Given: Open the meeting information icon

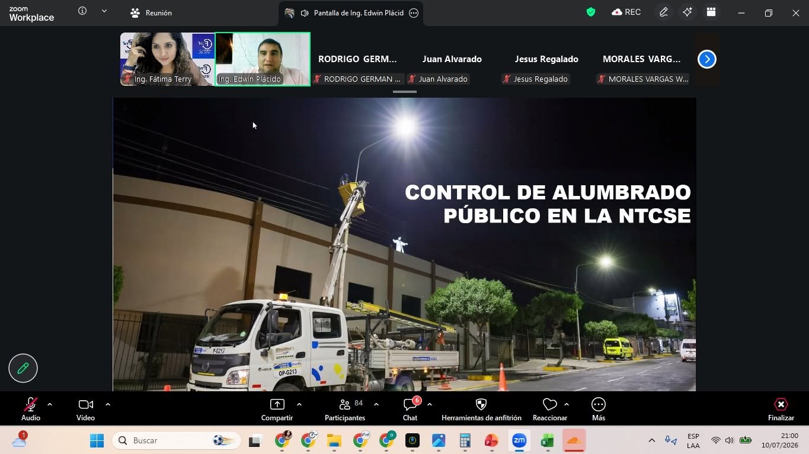Looking at the screenshot, I should (82, 11).
